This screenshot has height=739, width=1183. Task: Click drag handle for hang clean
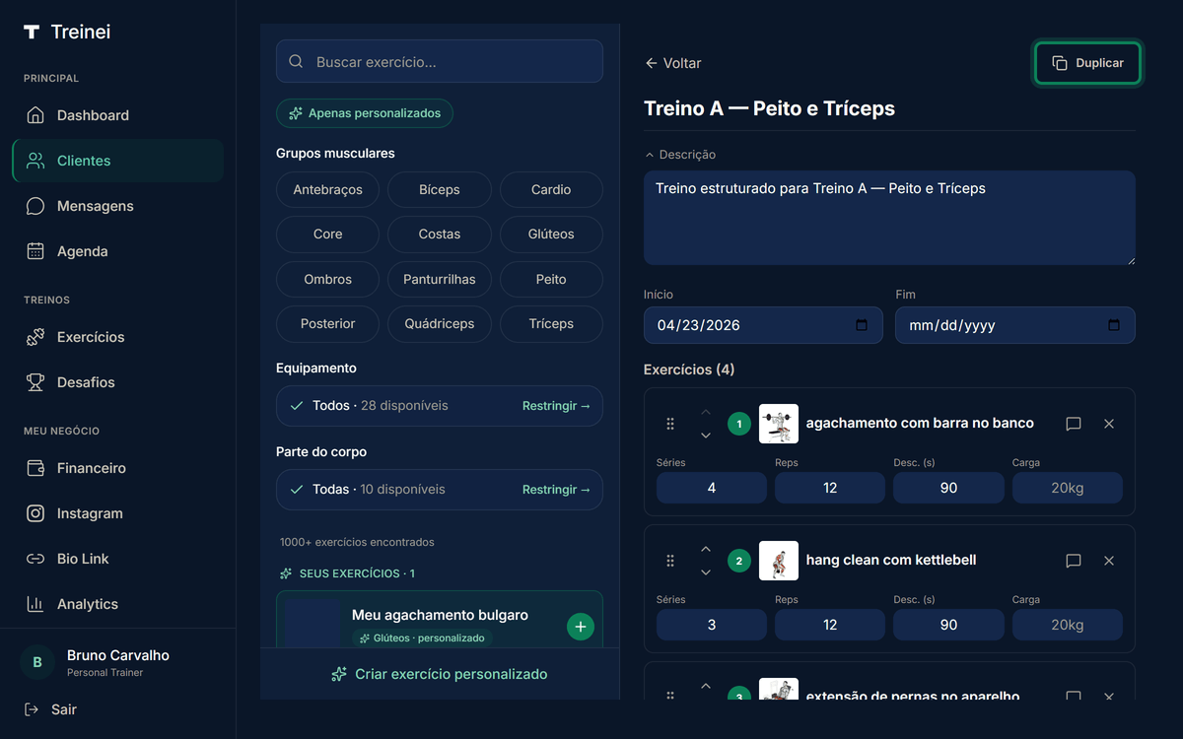tap(670, 561)
